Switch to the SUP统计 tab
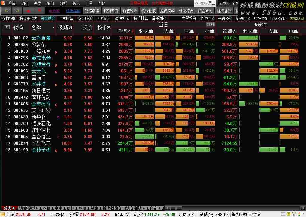Image resolution: width=306 pixels, height=217 pixels. pos(103,18)
